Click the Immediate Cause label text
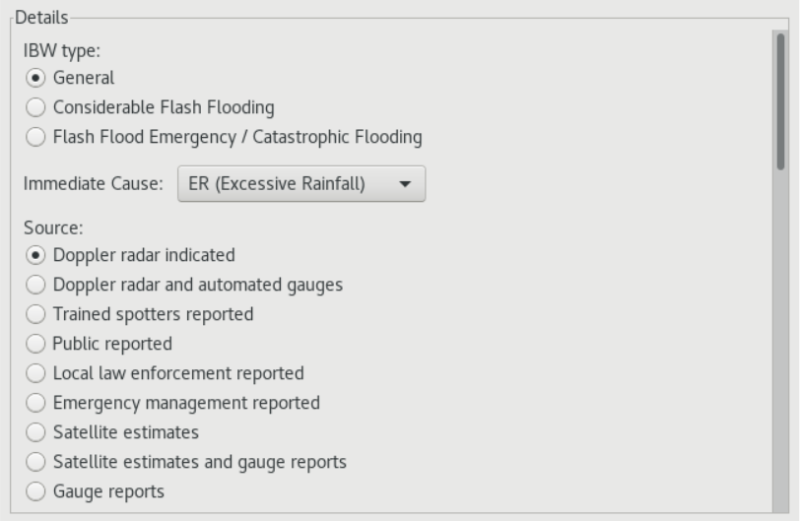 point(94,184)
